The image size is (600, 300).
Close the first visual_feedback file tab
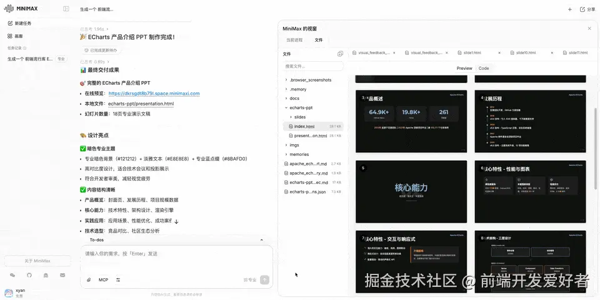click(394, 53)
